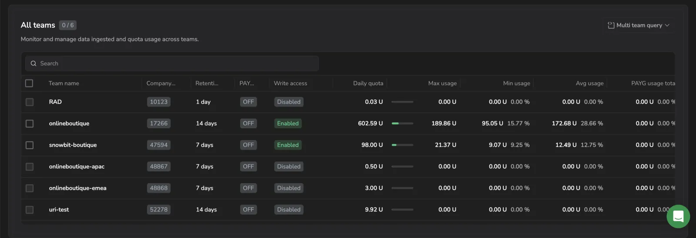The image size is (696, 238).
Task: Sort by PAYG column header
Action: (247, 83)
